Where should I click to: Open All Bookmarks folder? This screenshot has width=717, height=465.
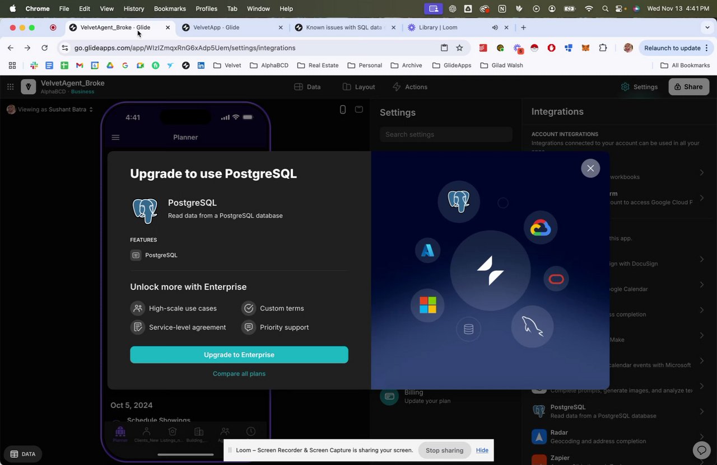(685, 65)
